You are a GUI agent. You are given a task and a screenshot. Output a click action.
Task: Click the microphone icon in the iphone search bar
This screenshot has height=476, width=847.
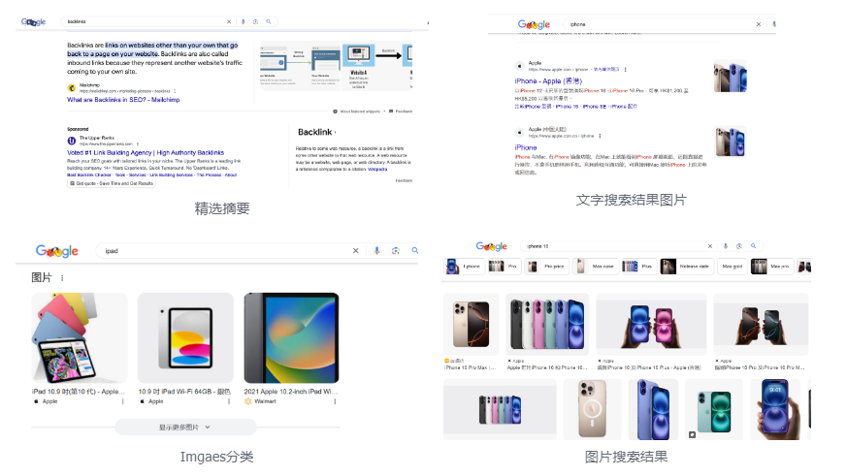[774, 24]
